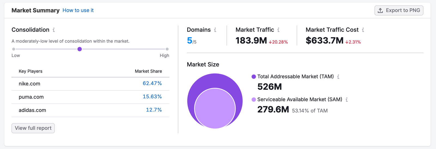Click the adidas.com market share 12.7%
436x149 pixels.
[154, 110]
